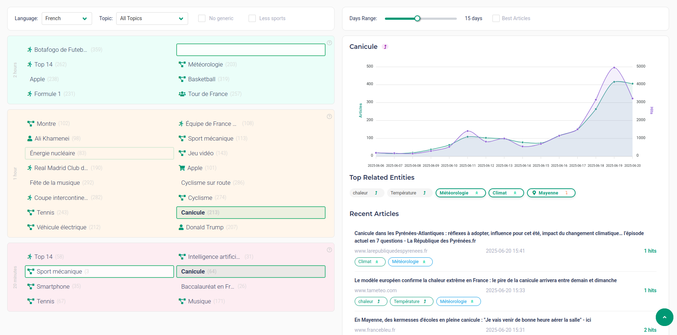Click the location pin on the Mayenne chip
This screenshot has width=677, height=335.
tap(534, 193)
